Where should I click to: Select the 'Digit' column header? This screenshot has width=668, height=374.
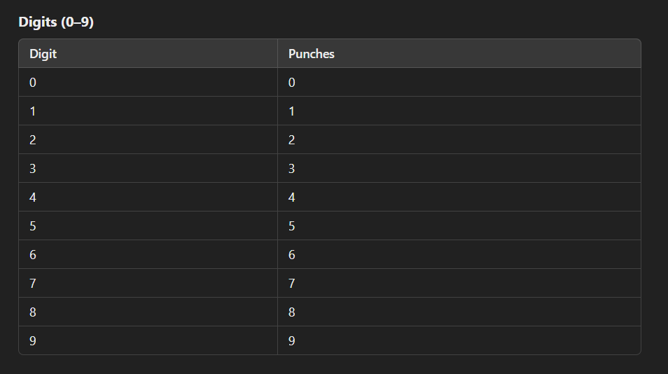pos(148,54)
